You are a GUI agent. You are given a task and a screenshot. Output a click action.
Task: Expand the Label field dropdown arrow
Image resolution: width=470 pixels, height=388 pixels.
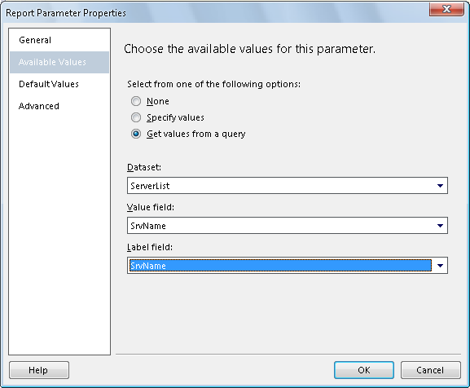pyautogui.click(x=440, y=266)
